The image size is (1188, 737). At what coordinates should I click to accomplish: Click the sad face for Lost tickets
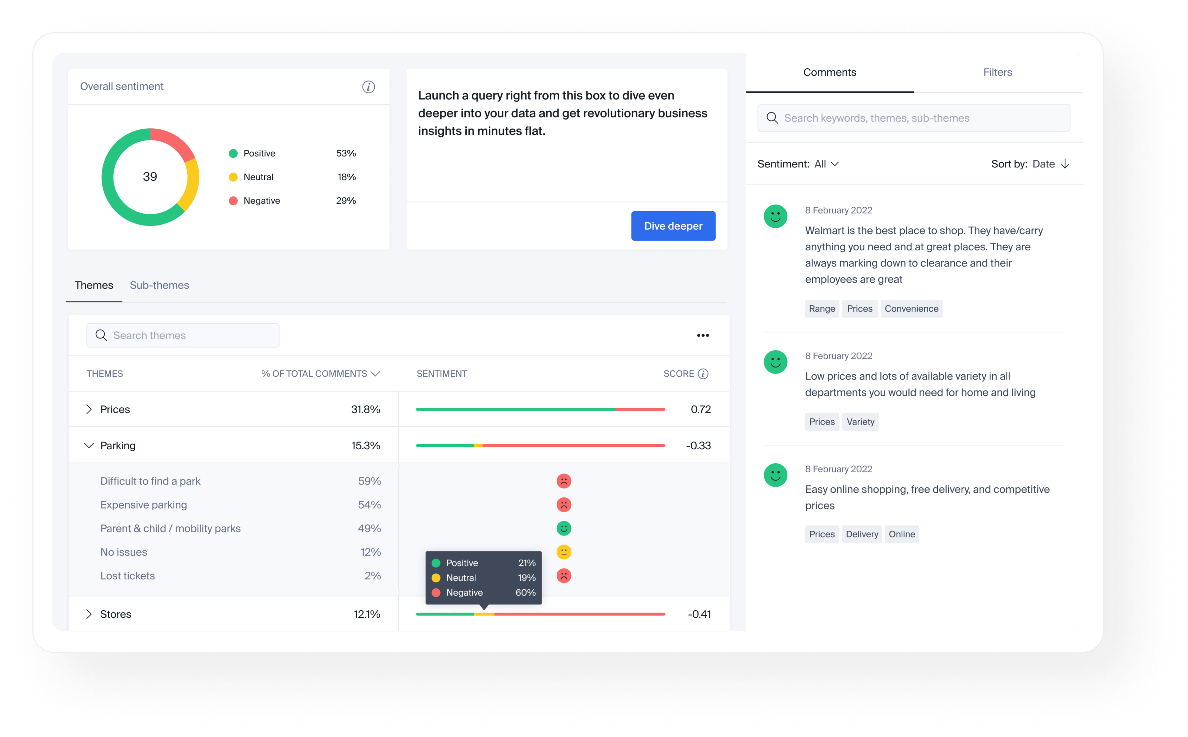coord(564,576)
